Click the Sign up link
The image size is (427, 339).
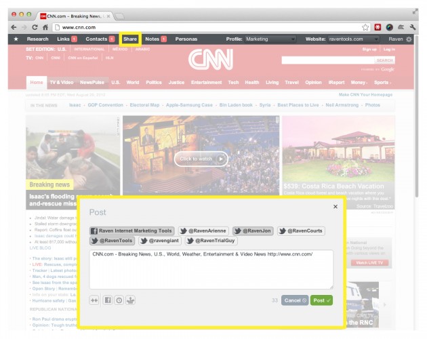point(369,49)
